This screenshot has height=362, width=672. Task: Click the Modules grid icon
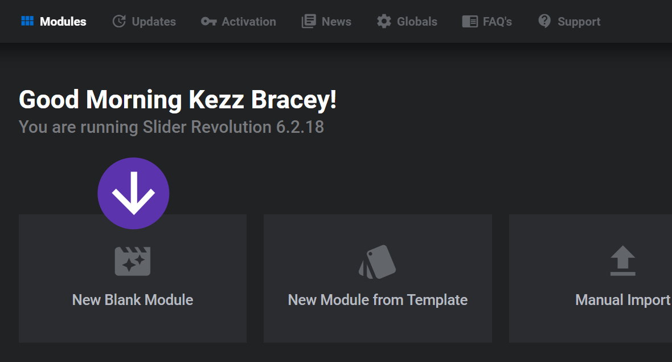tap(27, 22)
